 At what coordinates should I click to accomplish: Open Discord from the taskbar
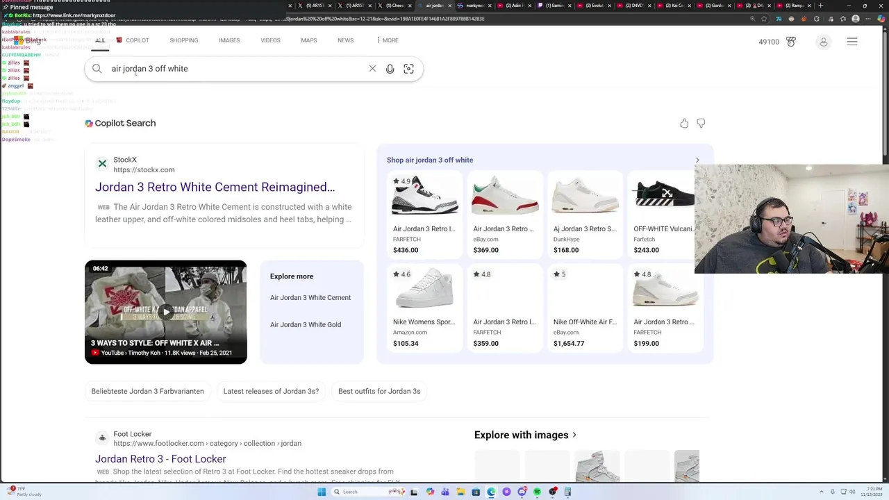click(522, 492)
